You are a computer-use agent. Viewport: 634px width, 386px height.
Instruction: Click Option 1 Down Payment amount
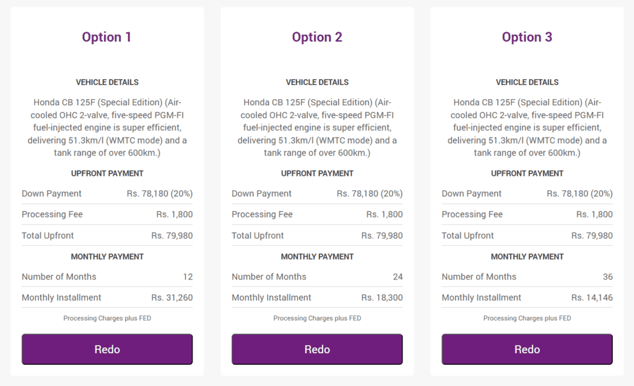(160, 194)
